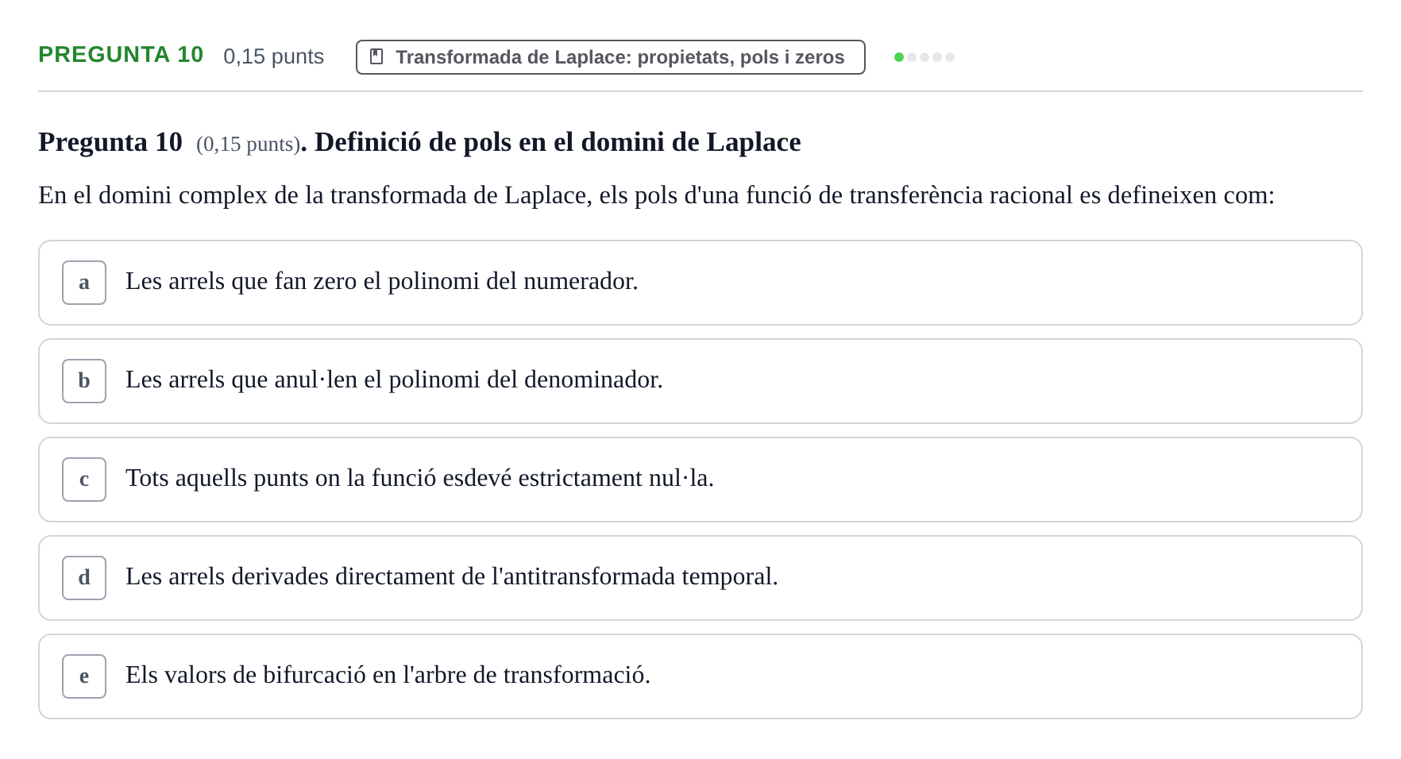Click the question statement paragraph

pos(656,195)
